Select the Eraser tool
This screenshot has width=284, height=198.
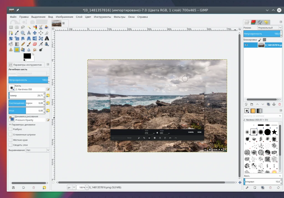tap(35, 44)
